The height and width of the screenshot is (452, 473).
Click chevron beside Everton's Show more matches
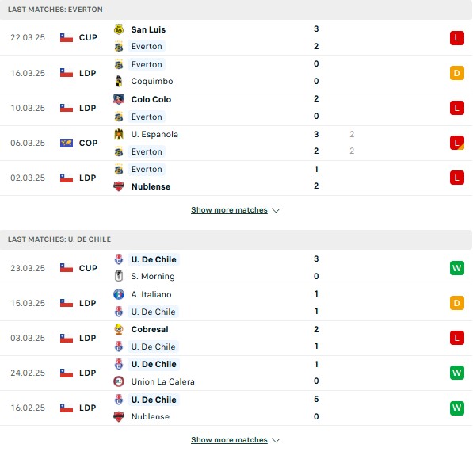click(x=276, y=210)
